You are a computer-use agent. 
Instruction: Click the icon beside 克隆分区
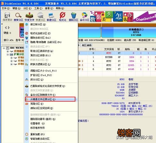[x=27, y=104]
